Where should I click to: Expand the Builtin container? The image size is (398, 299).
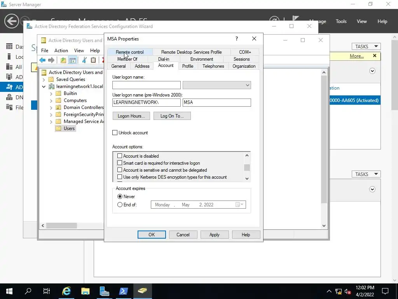pos(51,93)
